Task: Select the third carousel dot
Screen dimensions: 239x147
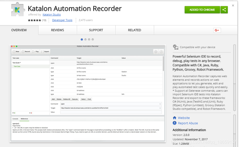Action: 89,40
